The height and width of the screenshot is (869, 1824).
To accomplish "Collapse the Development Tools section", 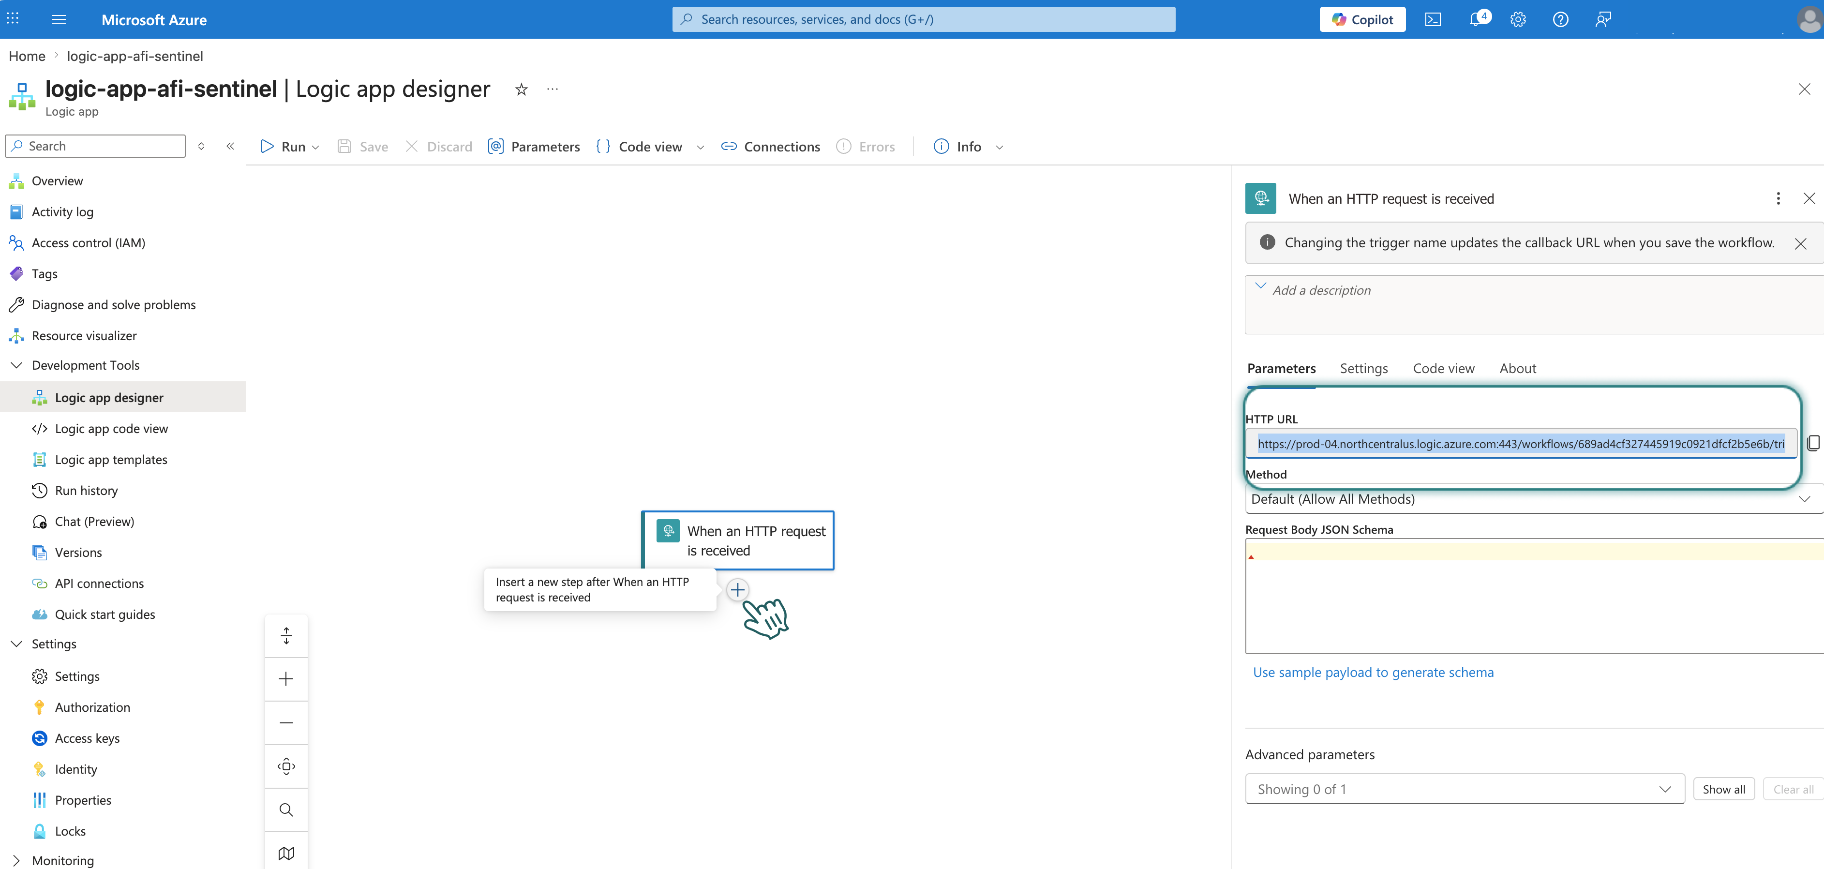I will point(16,365).
